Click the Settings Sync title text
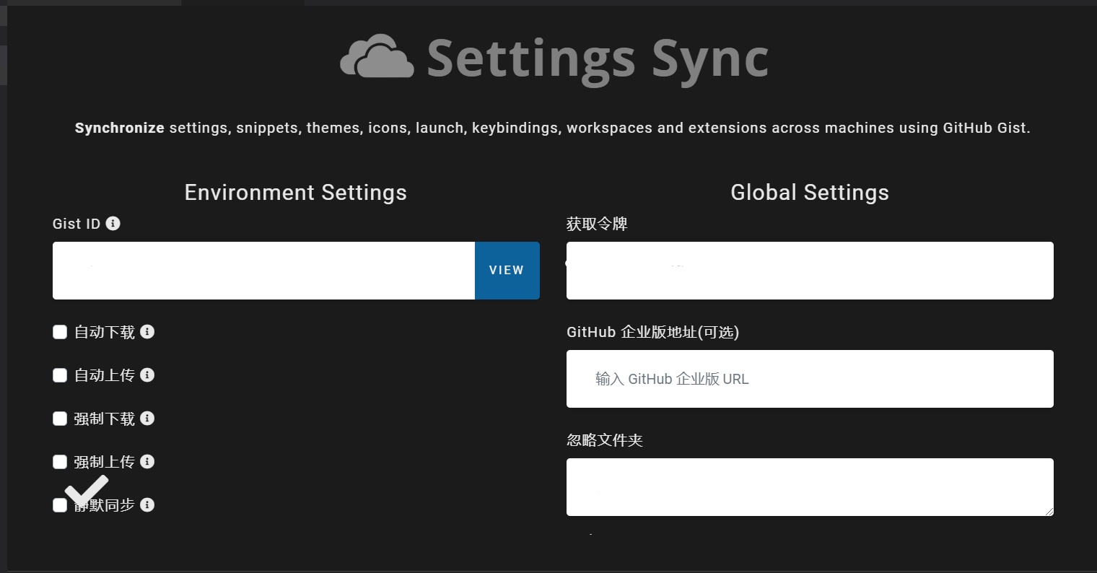The image size is (1097, 573). pyautogui.click(x=598, y=59)
